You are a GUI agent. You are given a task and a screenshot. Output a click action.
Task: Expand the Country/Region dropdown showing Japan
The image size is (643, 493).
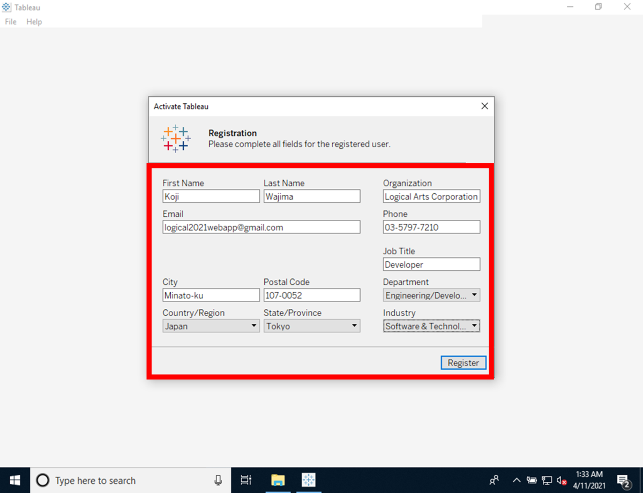click(211, 326)
